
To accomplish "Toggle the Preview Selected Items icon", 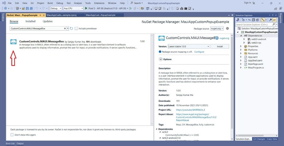I will click(275, 20).
